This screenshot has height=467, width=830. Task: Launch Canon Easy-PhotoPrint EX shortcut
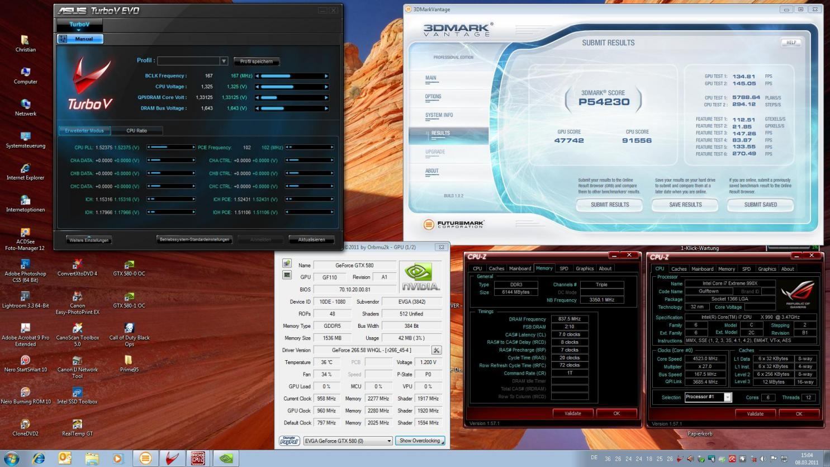(77, 303)
